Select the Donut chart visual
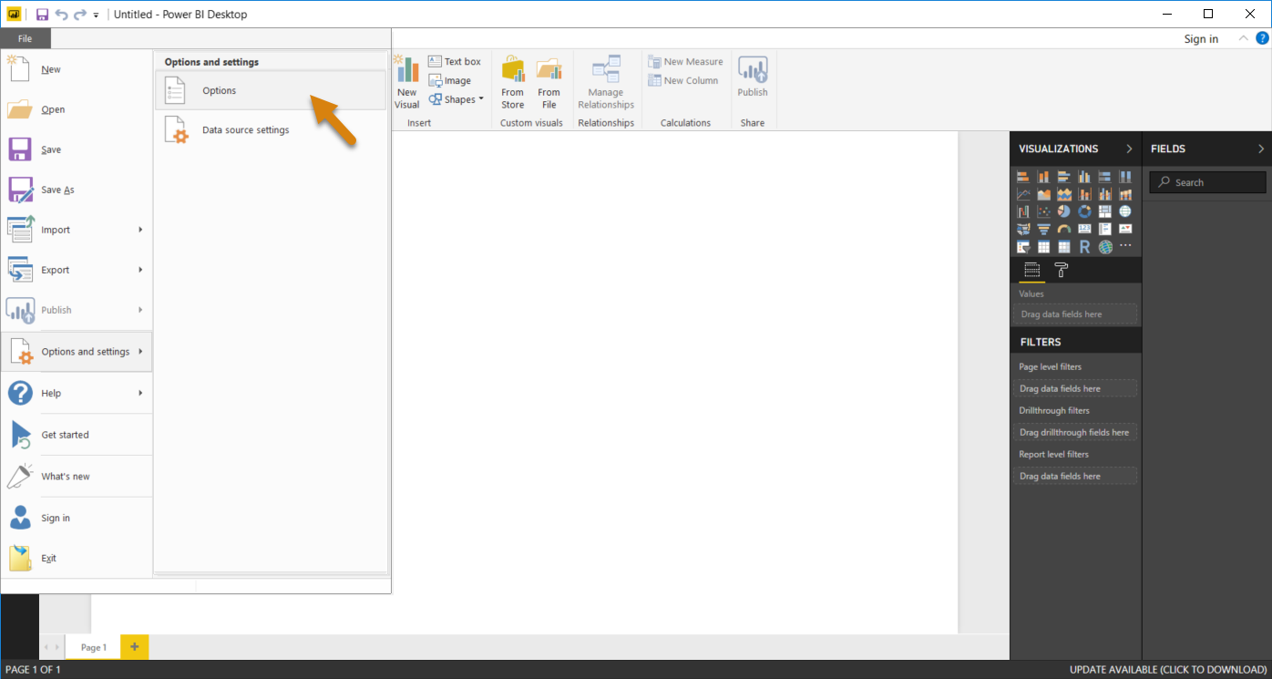 coord(1084,211)
